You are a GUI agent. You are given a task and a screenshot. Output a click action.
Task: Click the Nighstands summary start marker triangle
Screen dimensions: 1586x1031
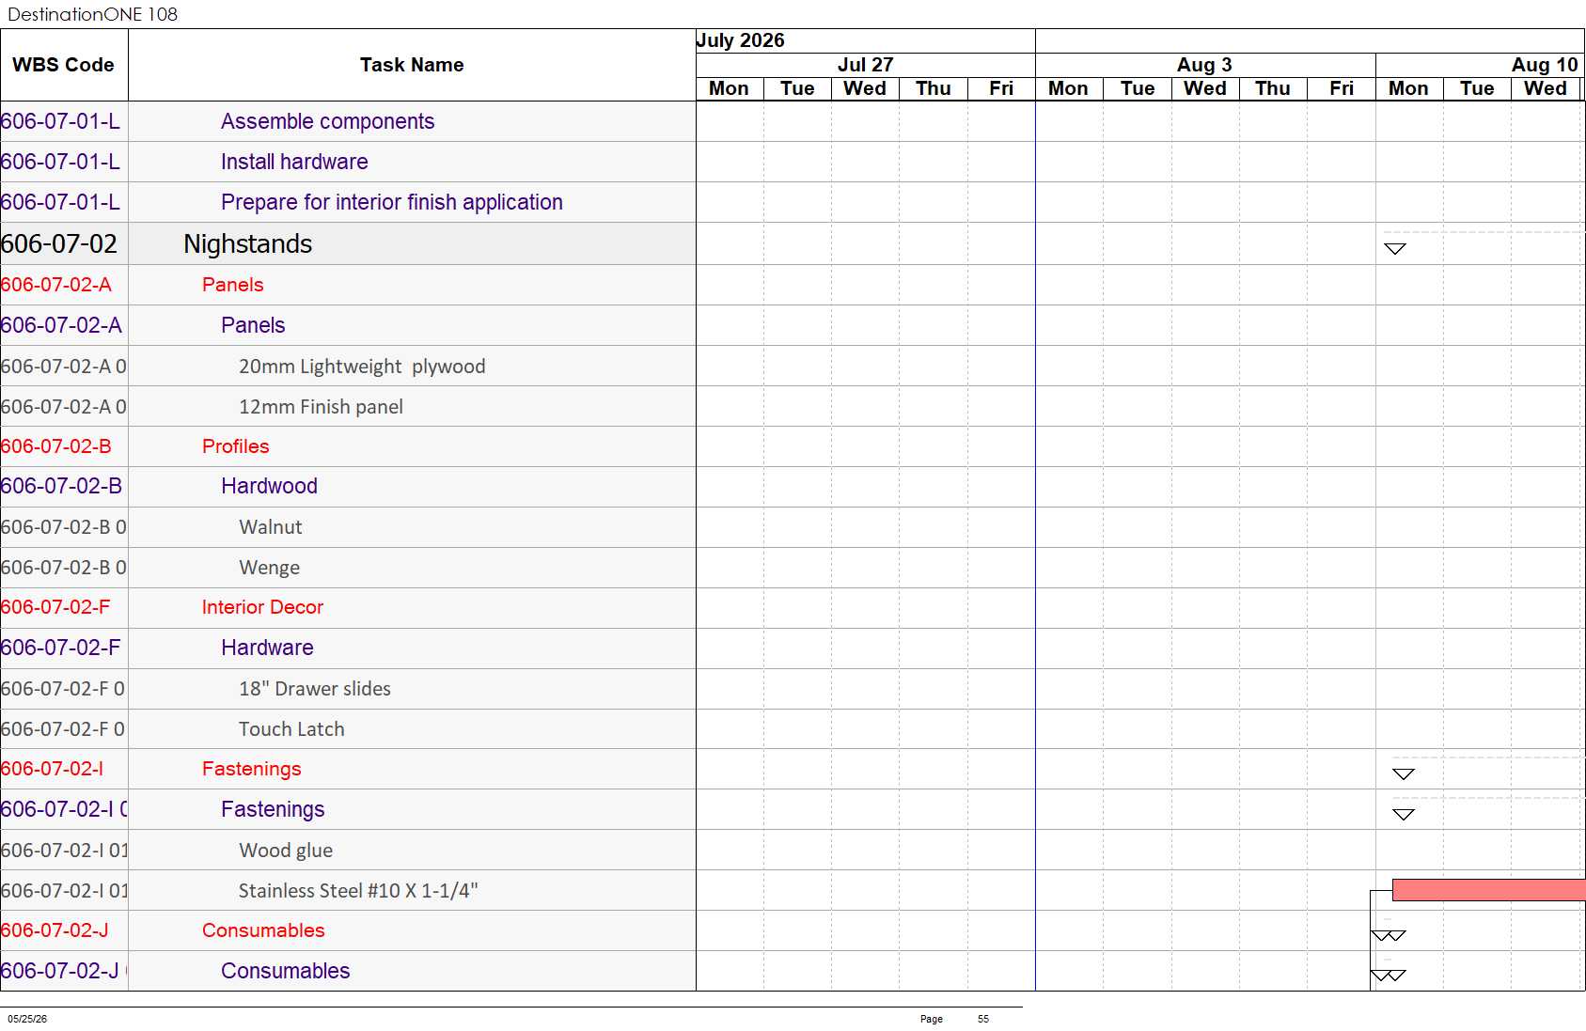coord(1395,249)
